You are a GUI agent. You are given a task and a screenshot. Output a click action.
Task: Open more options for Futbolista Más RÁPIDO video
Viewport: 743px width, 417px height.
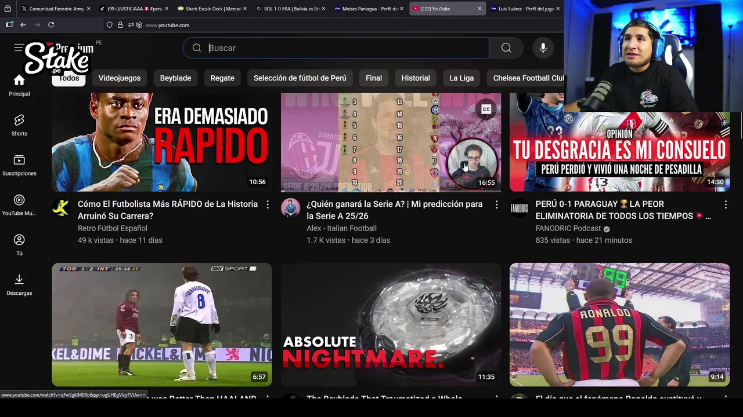pyautogui.click(x=268, y=204)
